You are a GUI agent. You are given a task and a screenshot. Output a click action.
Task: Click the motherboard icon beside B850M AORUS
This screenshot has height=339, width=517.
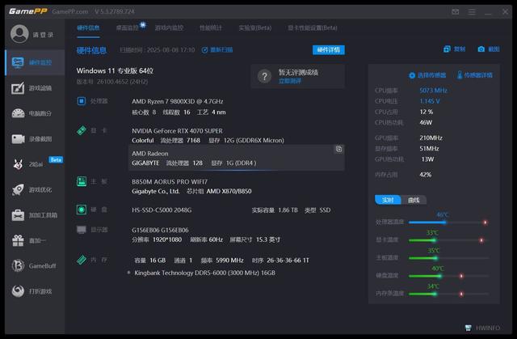pyautogui.click(x=82, y=181)
